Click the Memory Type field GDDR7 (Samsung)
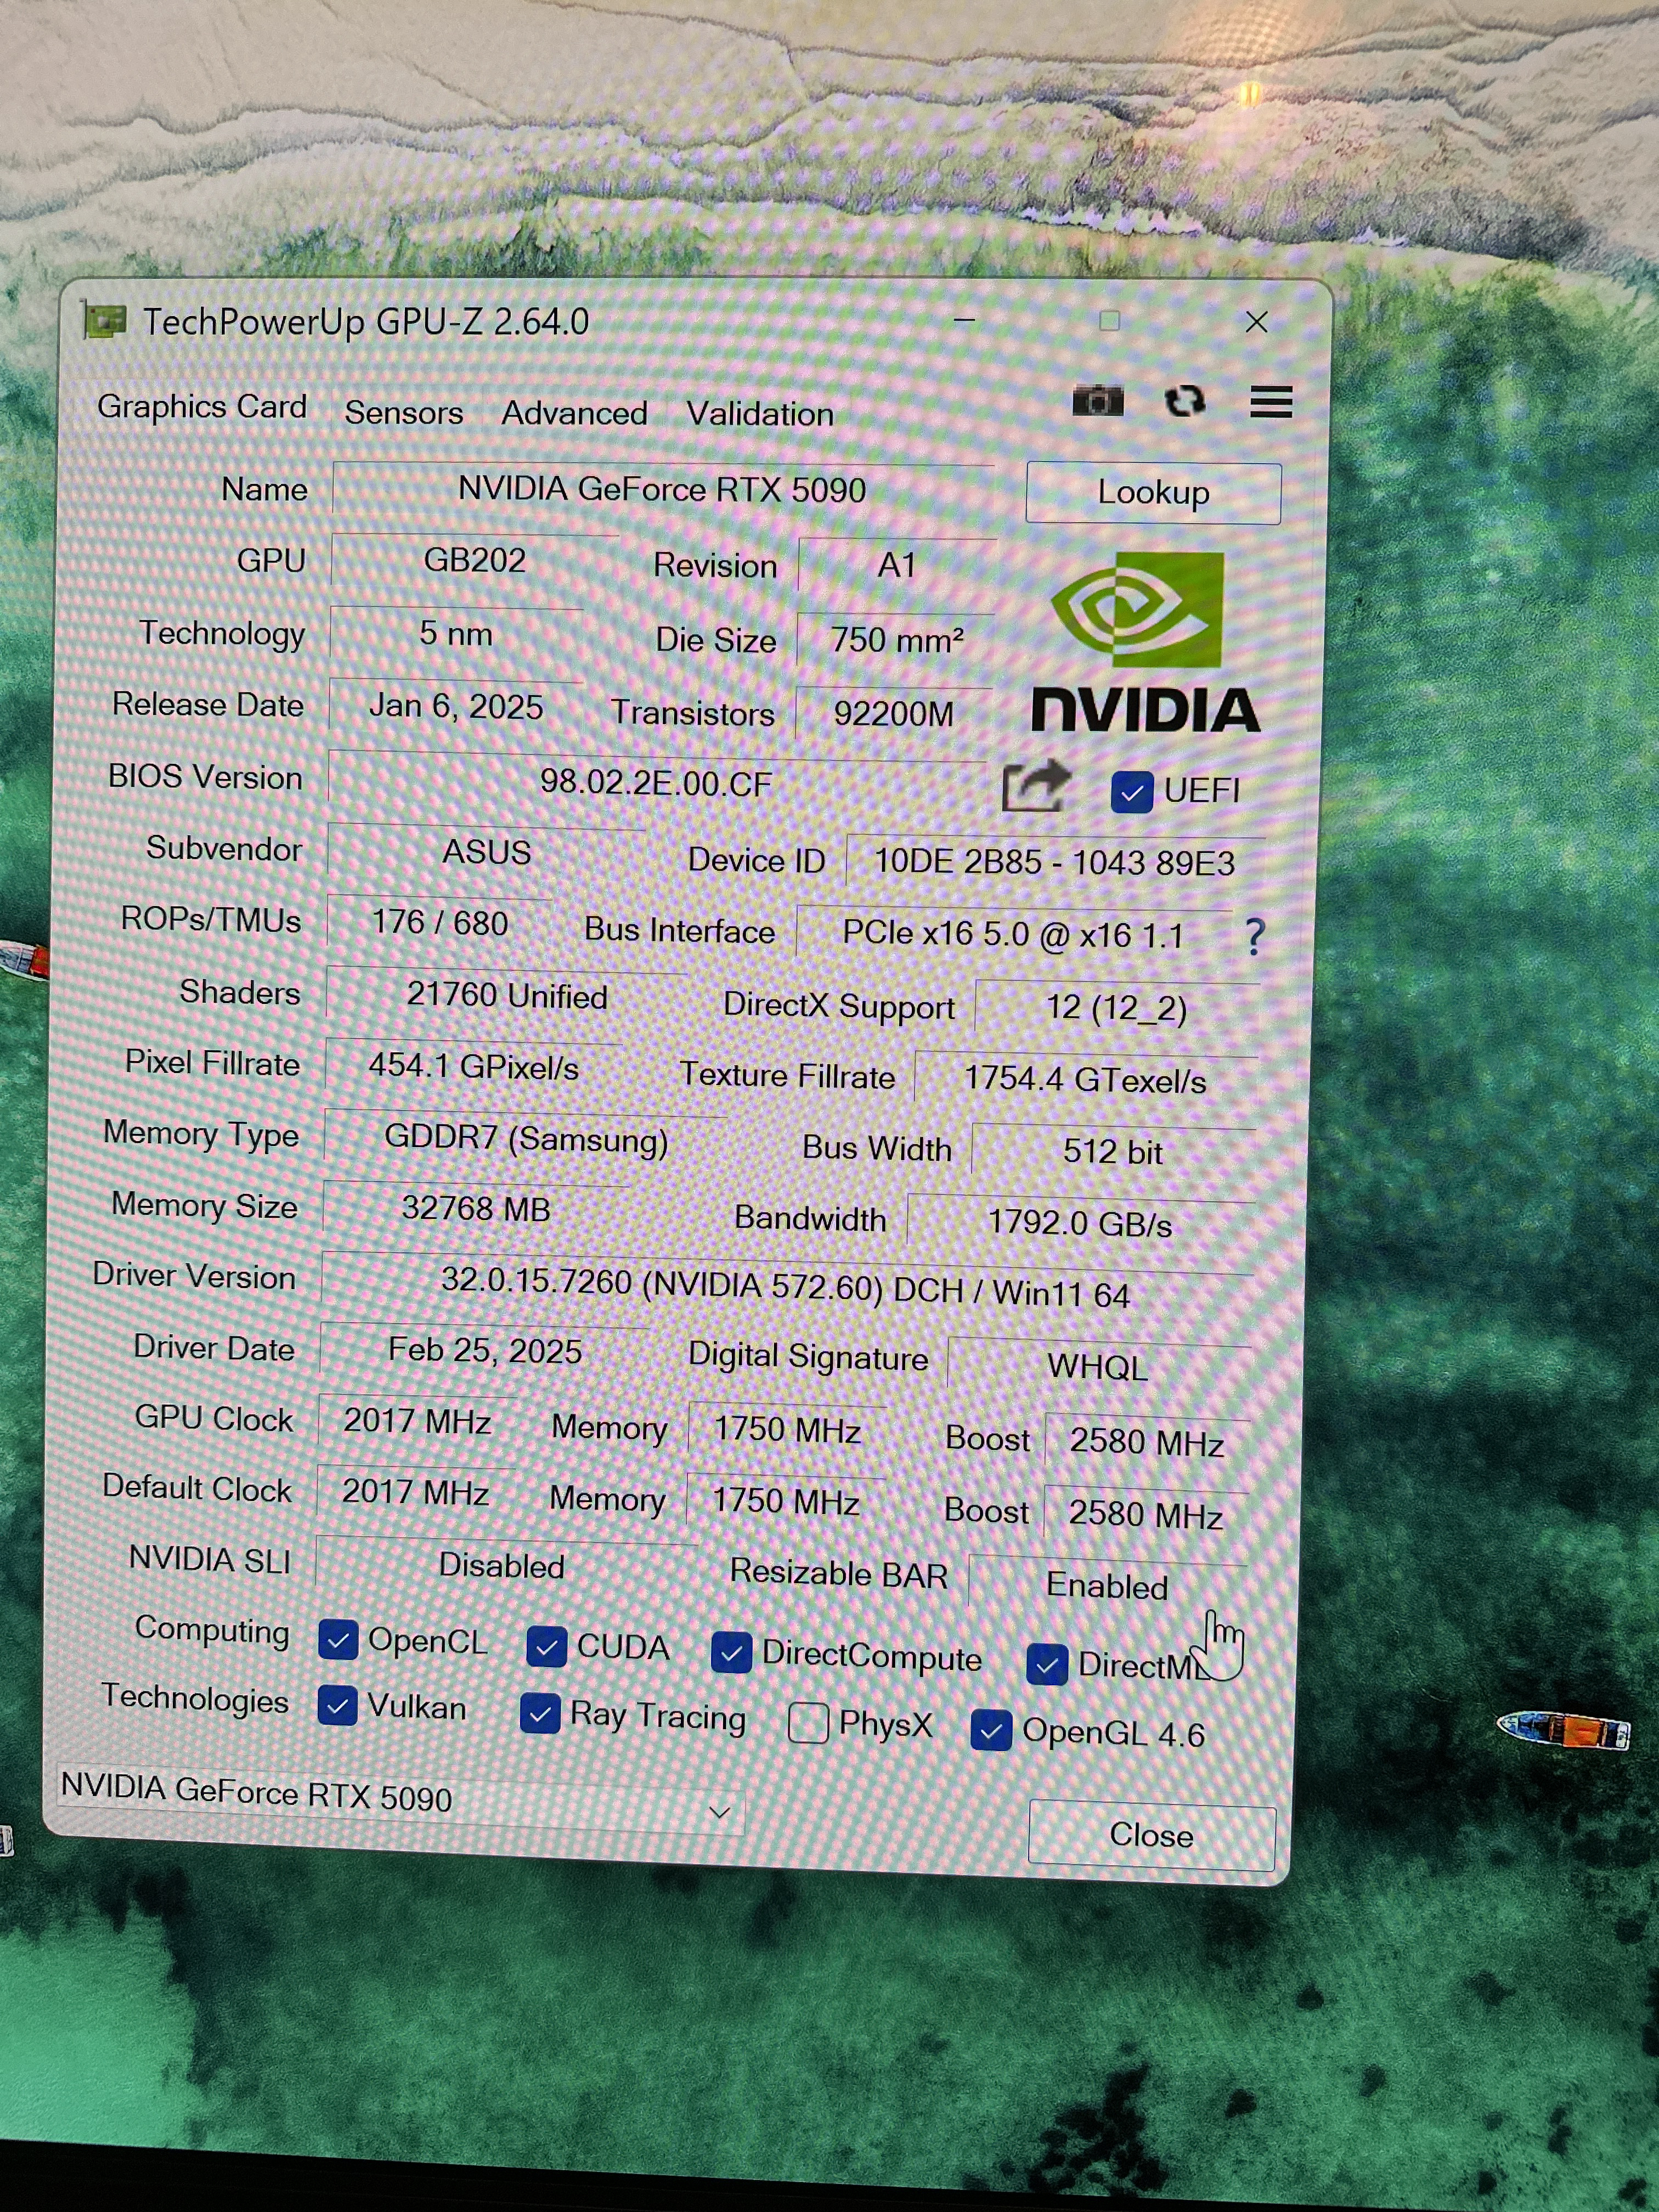 point(526,1140)
